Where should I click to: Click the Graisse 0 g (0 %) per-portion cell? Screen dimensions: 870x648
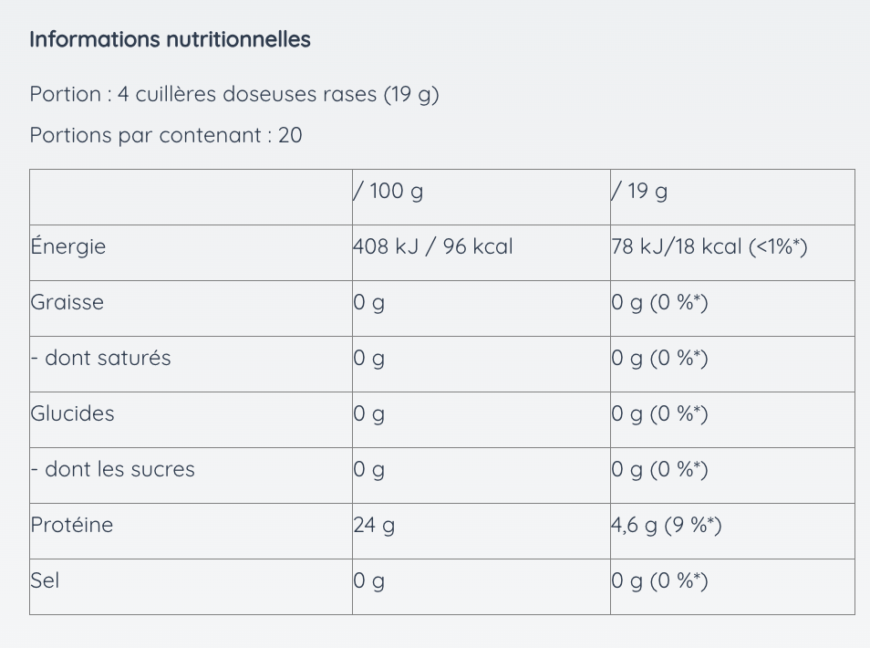click(x=660, y=302)
